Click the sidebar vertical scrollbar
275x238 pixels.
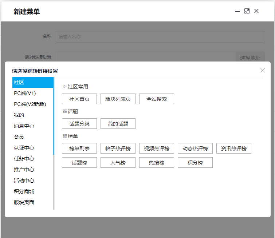tap(54, 116)
